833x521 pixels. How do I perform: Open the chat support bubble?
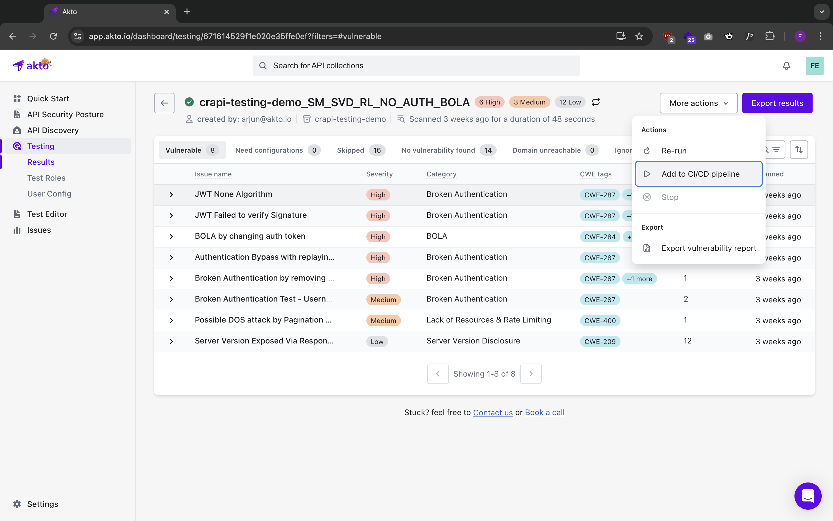click(x=807, y=496)
